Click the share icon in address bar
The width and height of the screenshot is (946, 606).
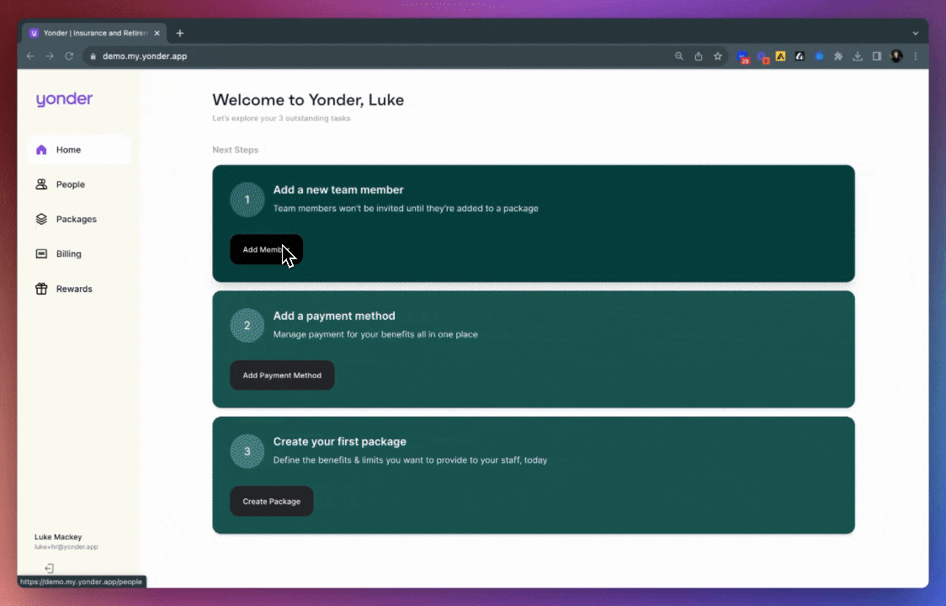698,56
